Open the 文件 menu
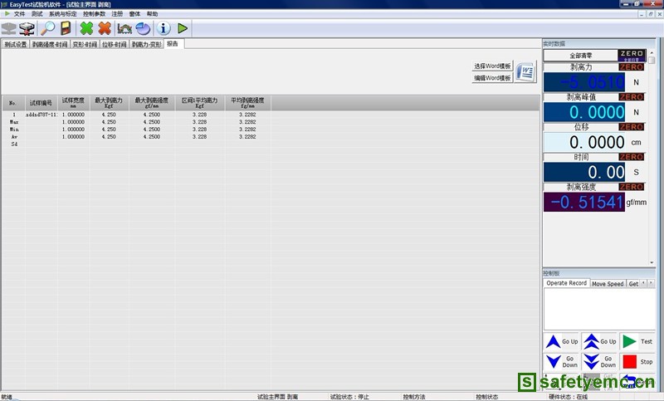 pyautogui.click(x=19, y=14)
